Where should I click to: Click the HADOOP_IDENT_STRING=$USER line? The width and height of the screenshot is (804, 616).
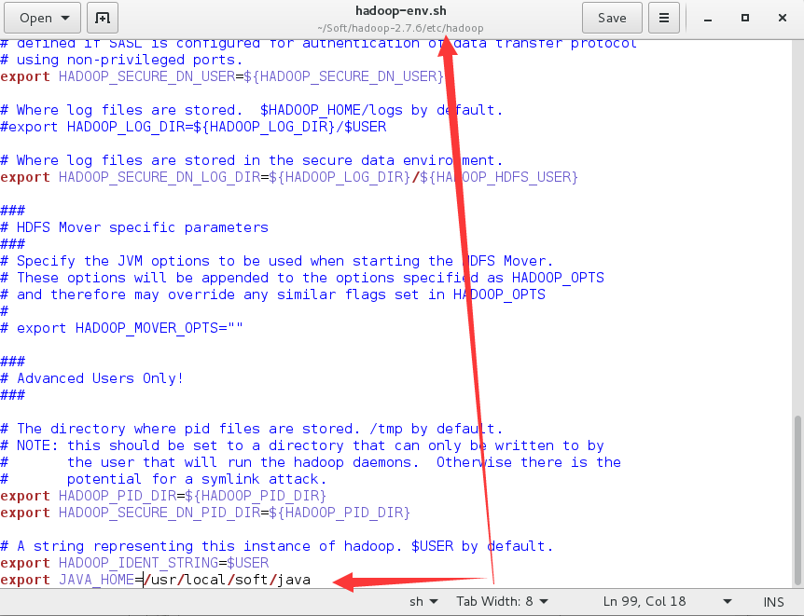(x=134, y=563)
